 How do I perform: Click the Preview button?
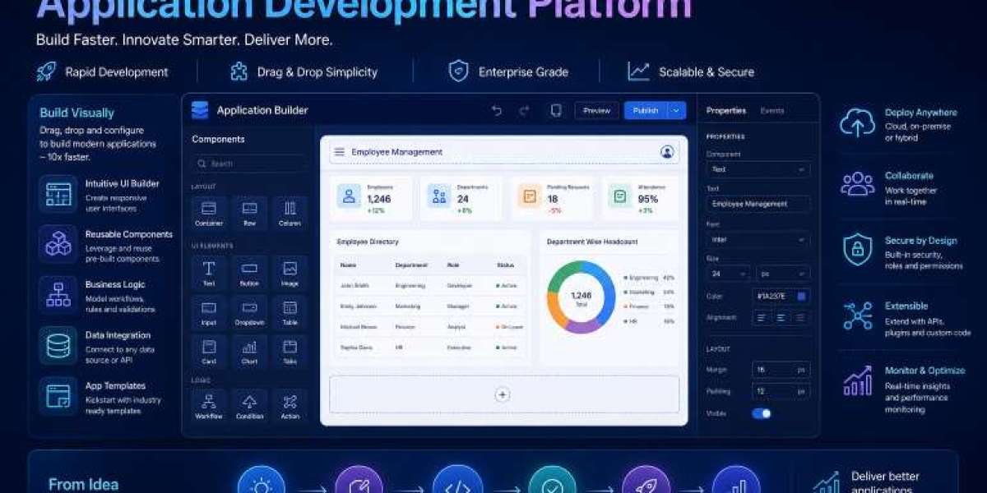click(596, 110)
